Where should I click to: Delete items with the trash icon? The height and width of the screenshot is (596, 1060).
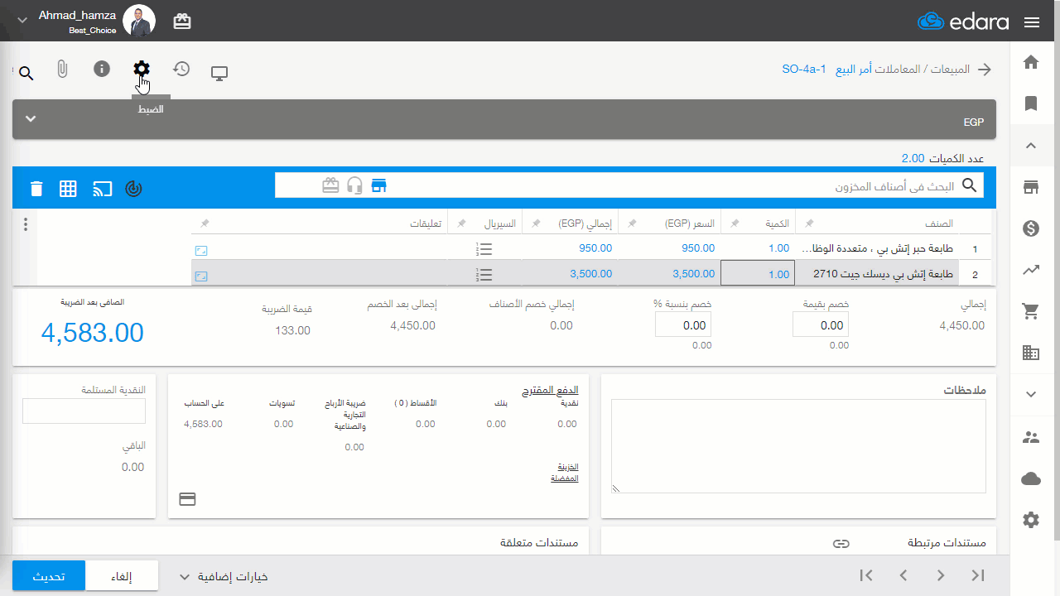(36, 189)
